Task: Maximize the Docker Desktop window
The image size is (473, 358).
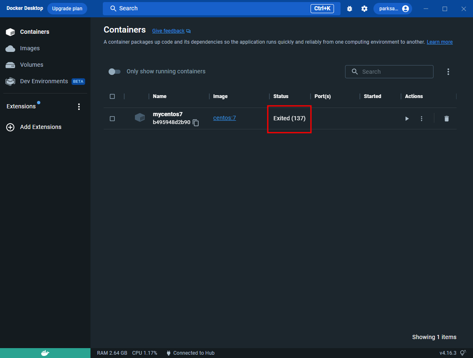Action: [x=445, y=9]
